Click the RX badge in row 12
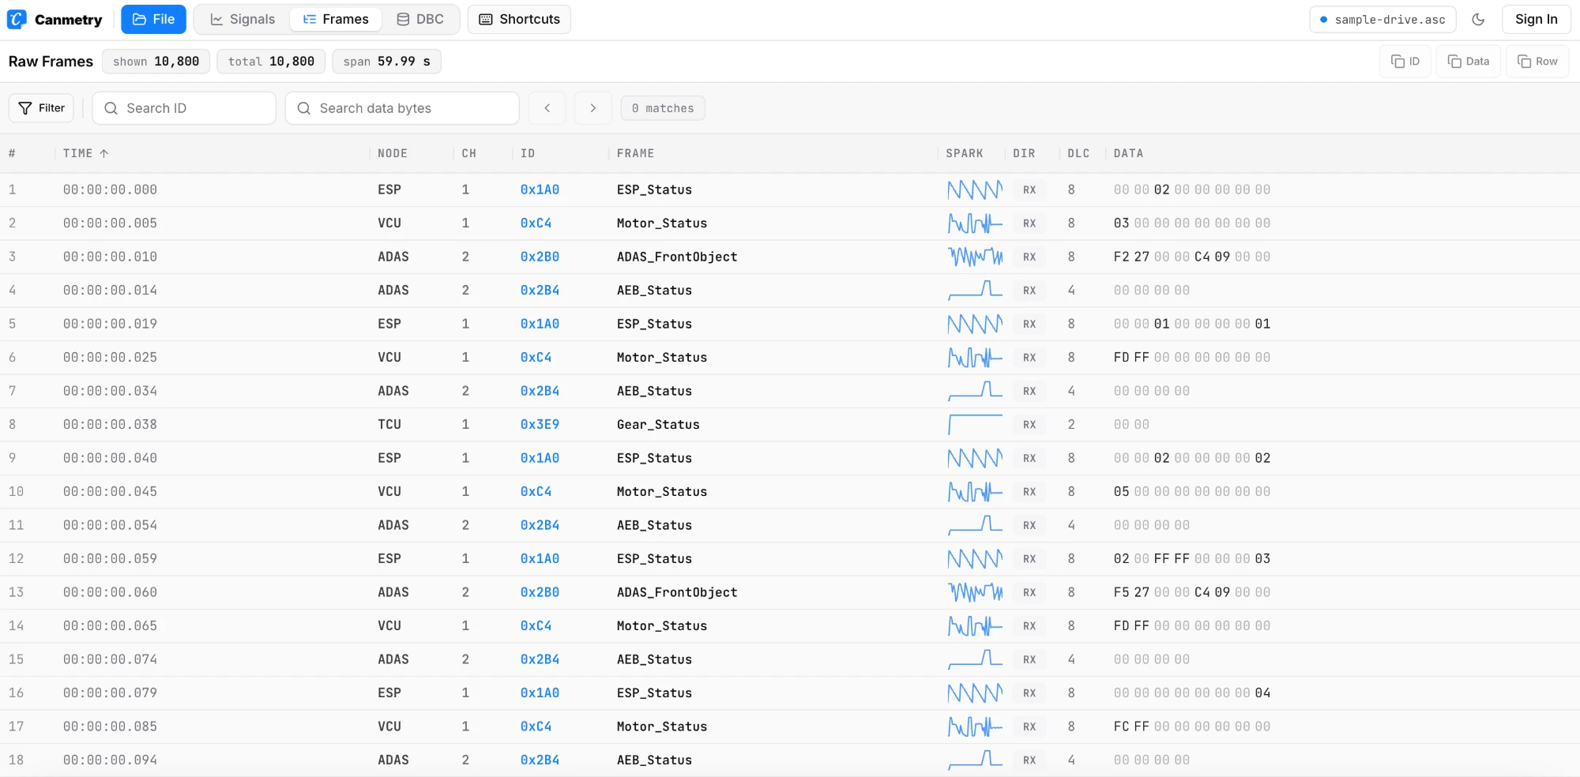Screen dimensions: 1580x777 point(1029,559)
